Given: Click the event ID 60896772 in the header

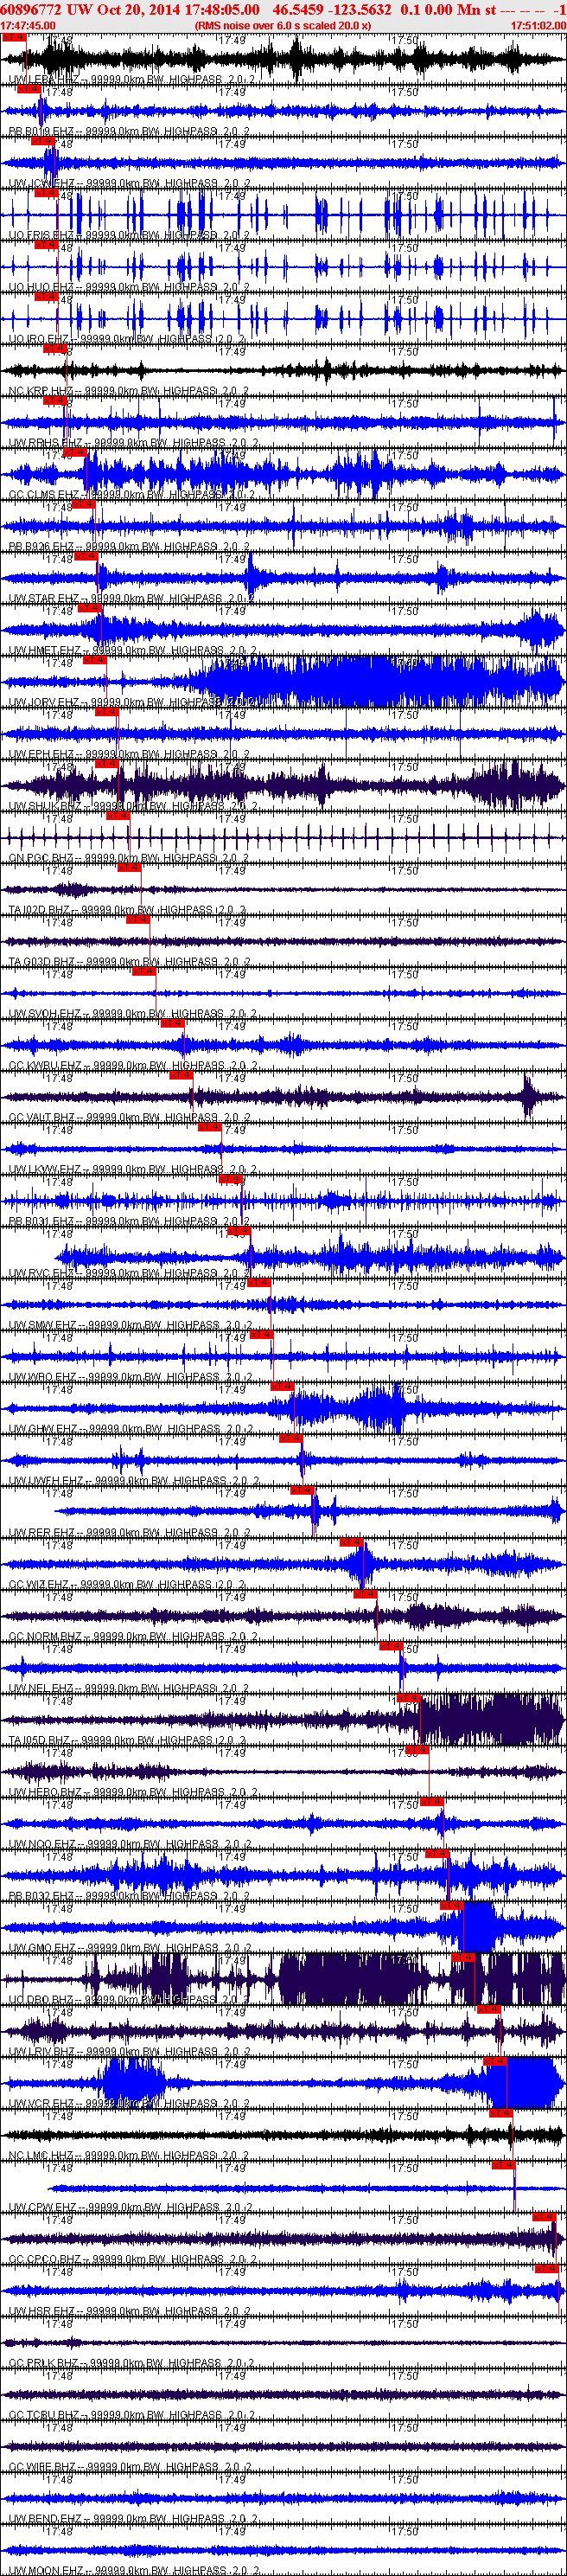Looking at the screenshot, I should (x=32, y=9).
